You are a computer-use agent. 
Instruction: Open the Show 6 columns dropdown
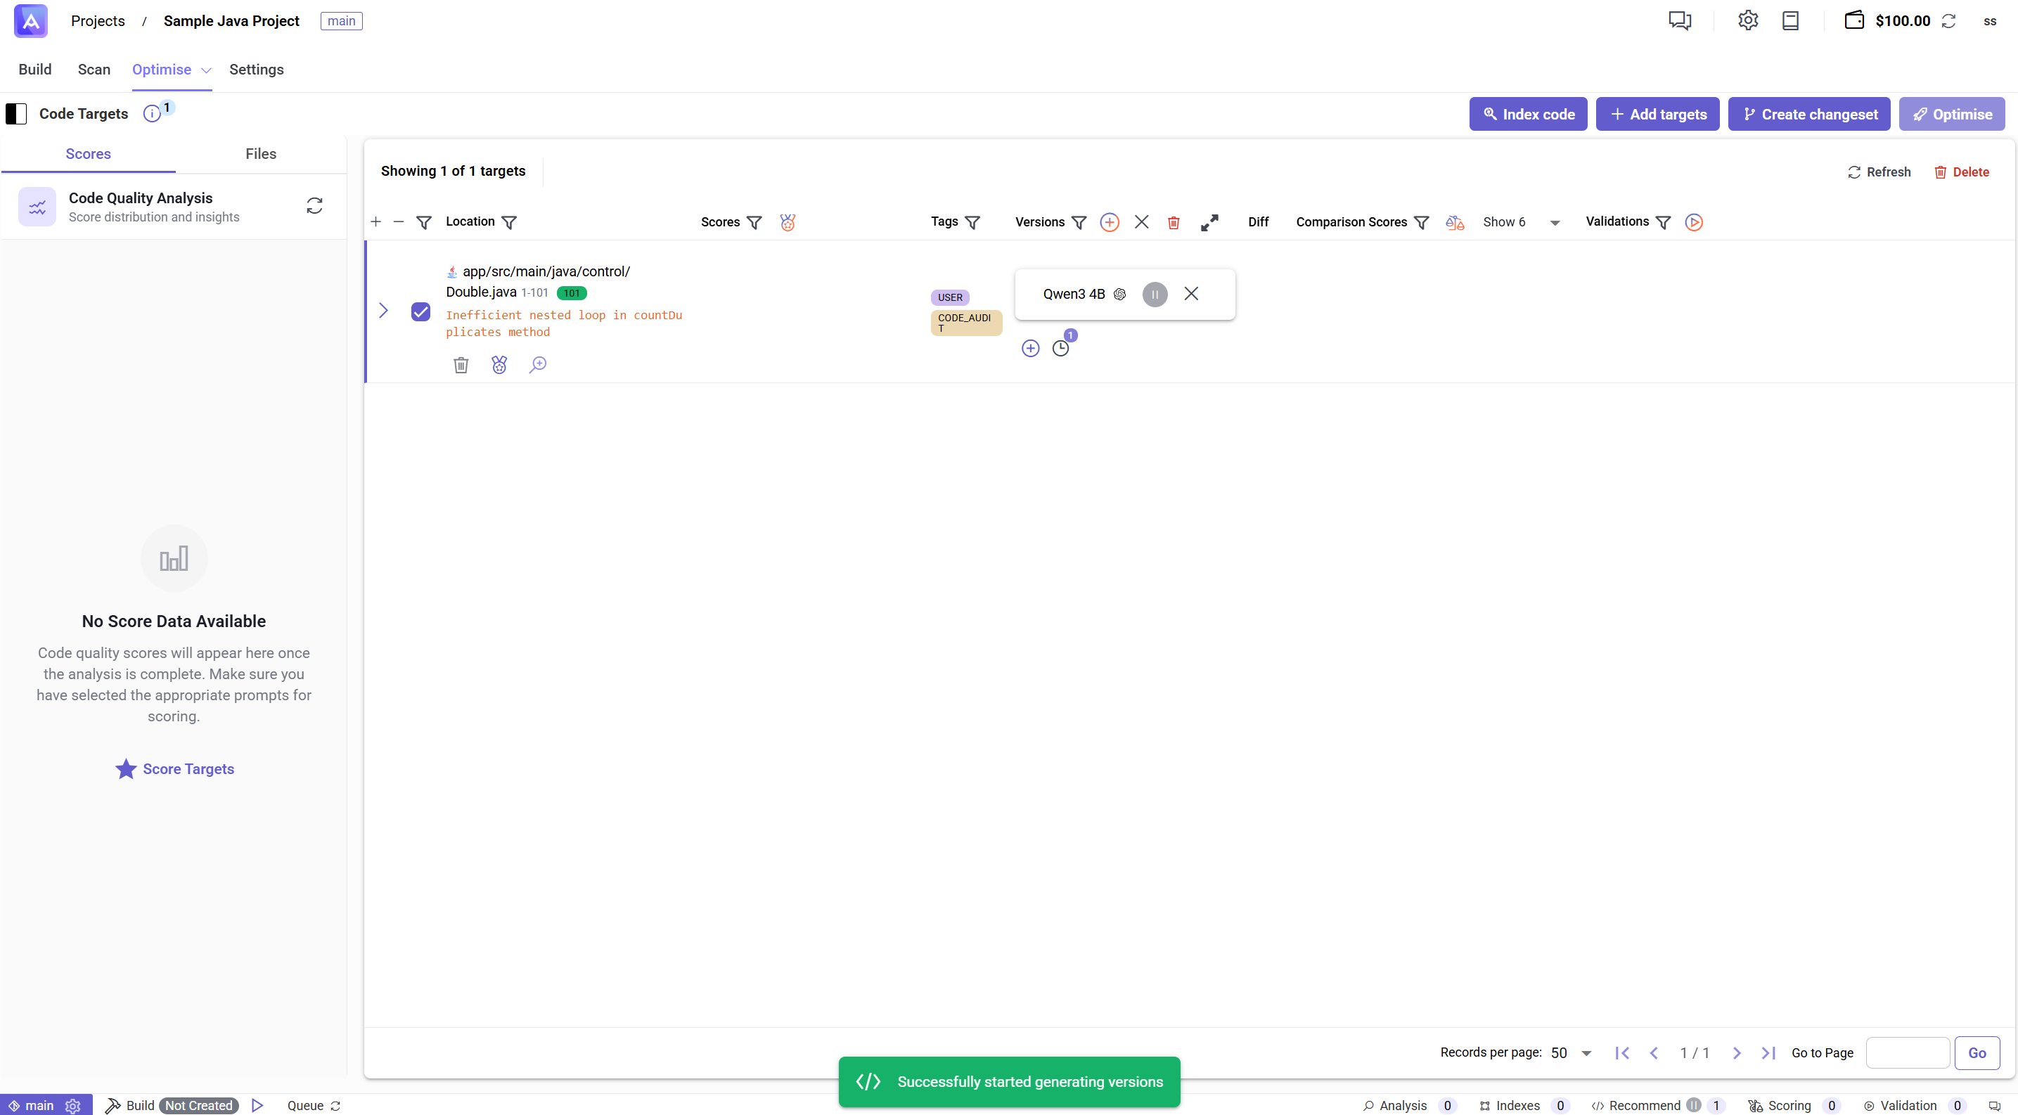[1555, 222]
